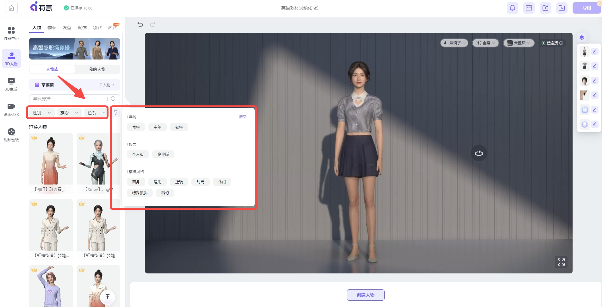Toggle the layers panel icon
Screen dimensions: 602x307
pyautogui.click(x=582, y=38)
